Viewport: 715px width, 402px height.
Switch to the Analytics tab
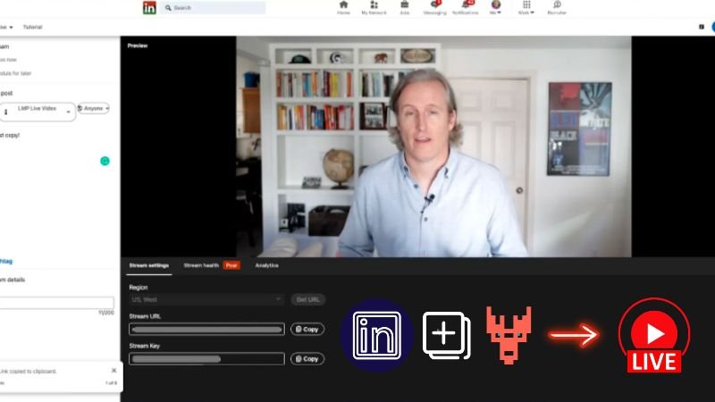266,265
